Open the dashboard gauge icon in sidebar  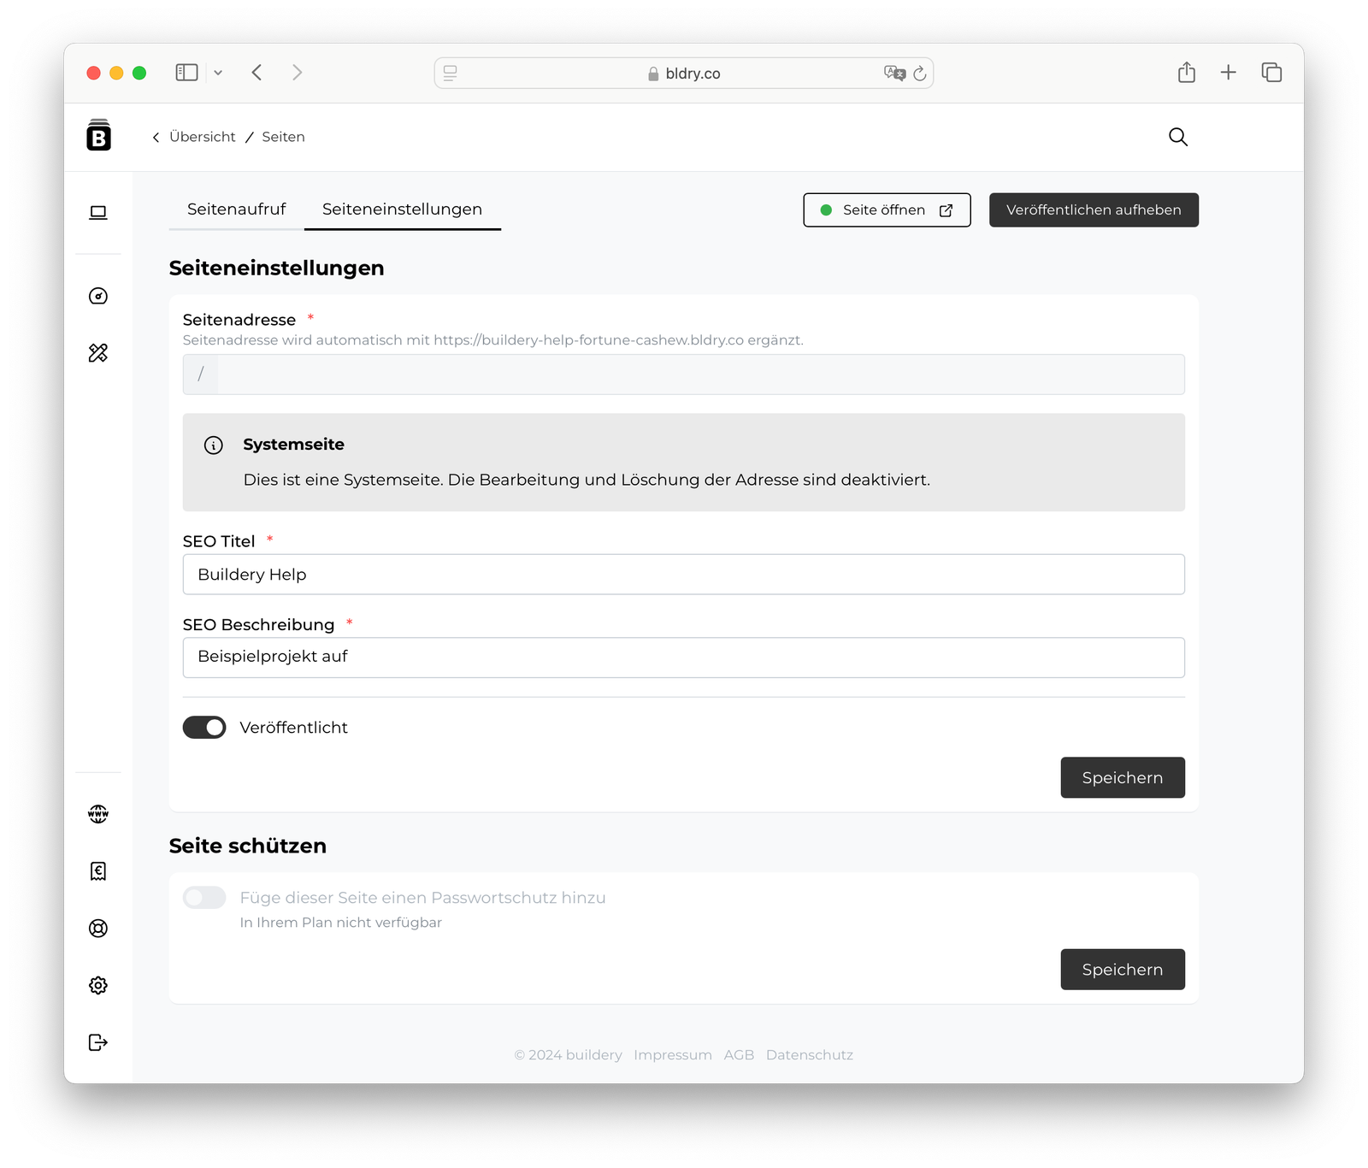pyautogui.click(x=98, y=296)
